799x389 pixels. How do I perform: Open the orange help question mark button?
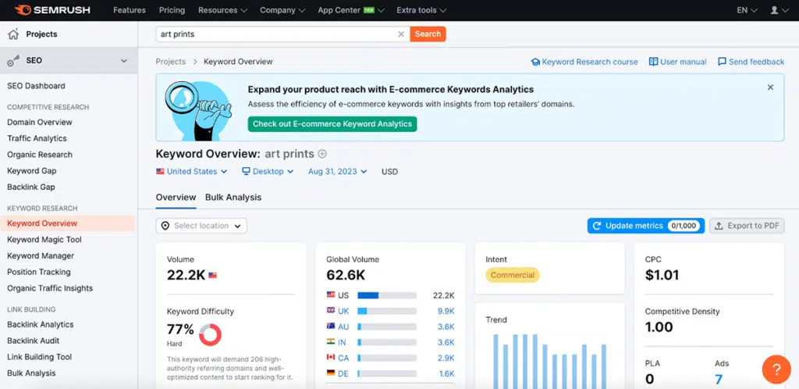(x=776, y=369)
